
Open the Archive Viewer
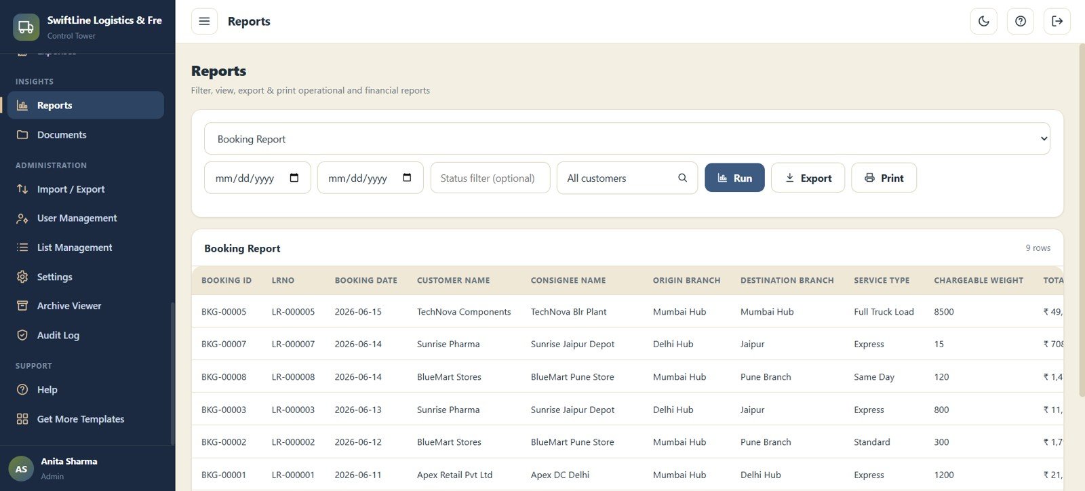85,306
